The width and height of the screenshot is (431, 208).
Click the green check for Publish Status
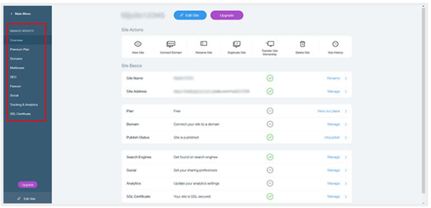point(270,137)
